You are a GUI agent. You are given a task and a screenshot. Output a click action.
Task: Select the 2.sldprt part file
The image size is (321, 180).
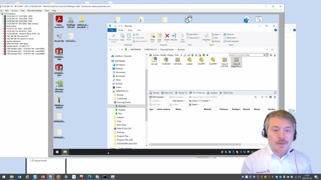click(x=189, y=61)
